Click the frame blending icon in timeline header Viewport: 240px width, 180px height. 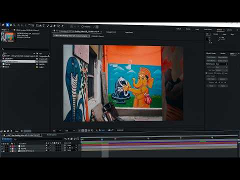[71, 138]
